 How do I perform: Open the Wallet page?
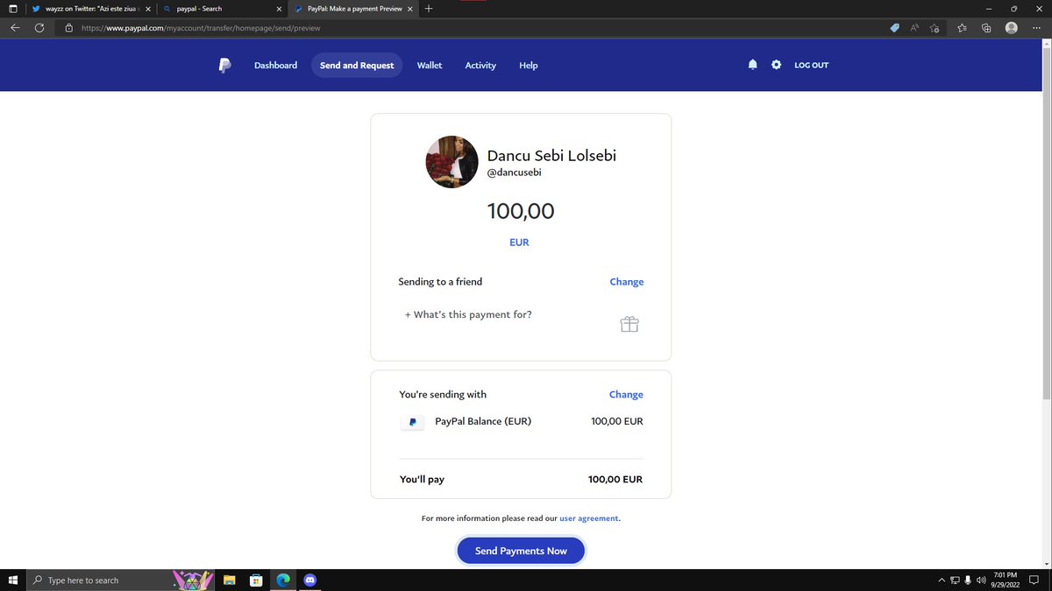[430, 65]
